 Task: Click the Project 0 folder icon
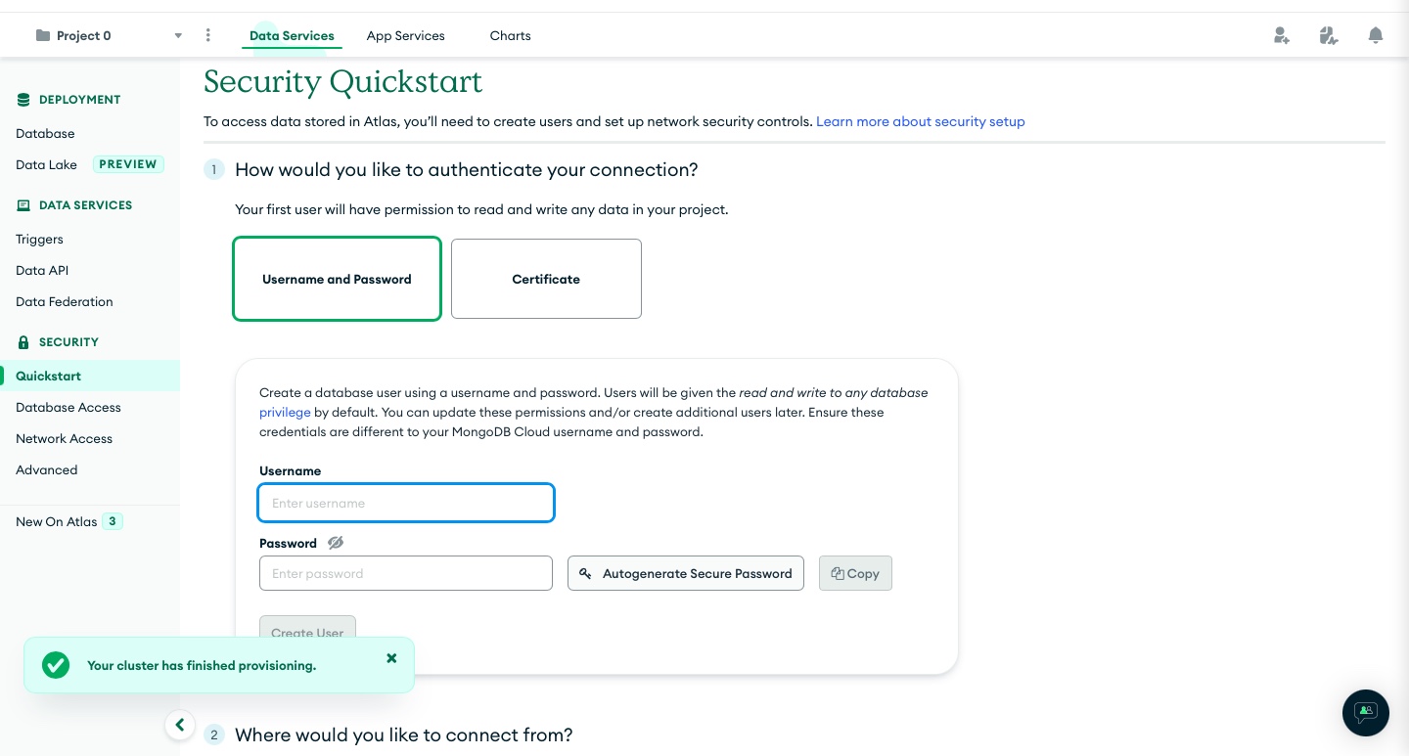pyautogui.click(x=42, y=35)
